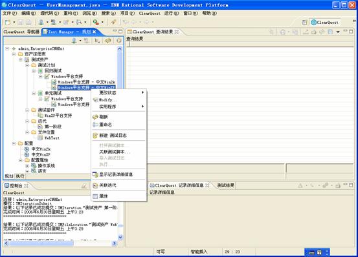This screenshot has width=358, height=257.
Task: Click the ClearQuest connect icon in main toolbar
Action: 41,22
